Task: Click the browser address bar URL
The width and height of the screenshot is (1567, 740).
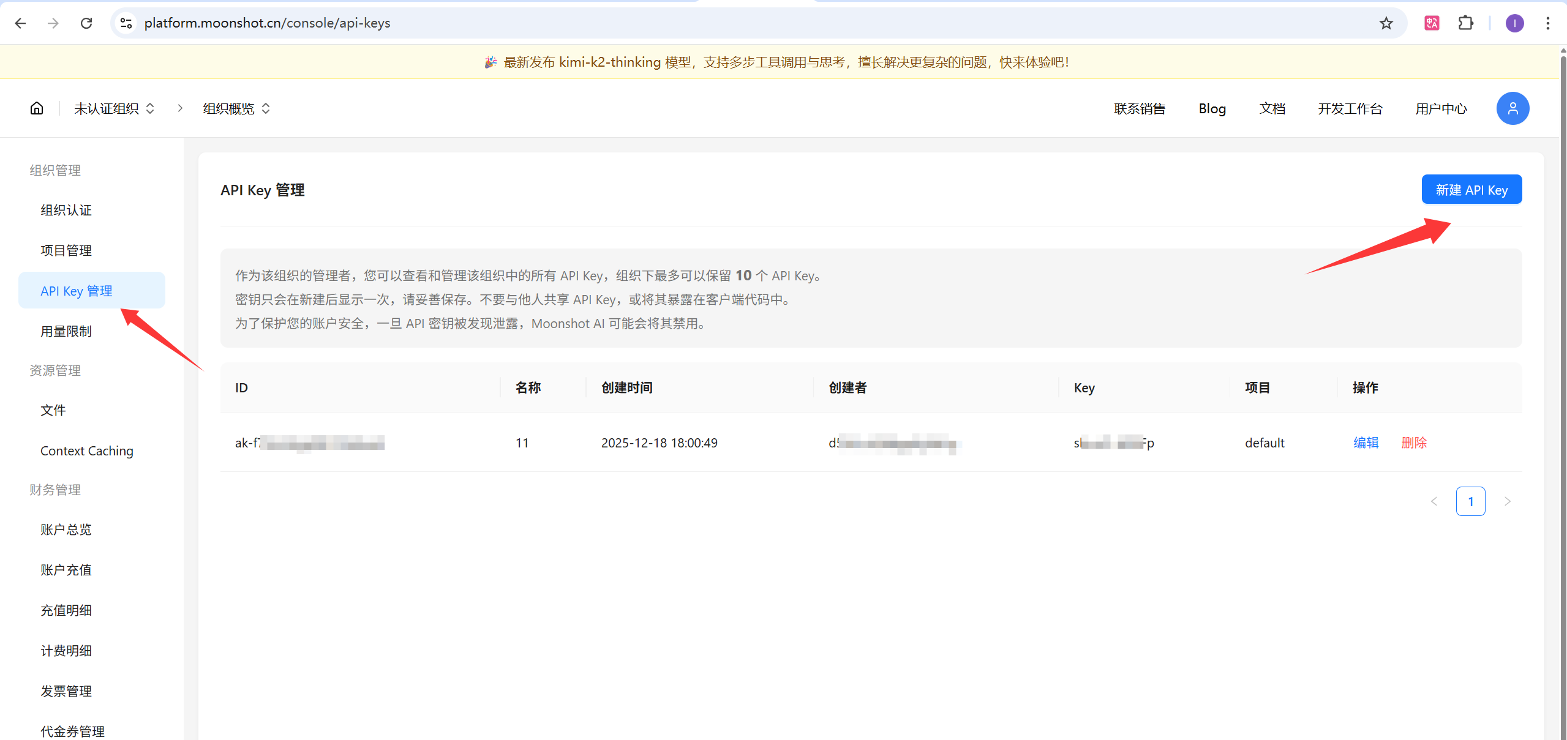Action: point(267,23)
